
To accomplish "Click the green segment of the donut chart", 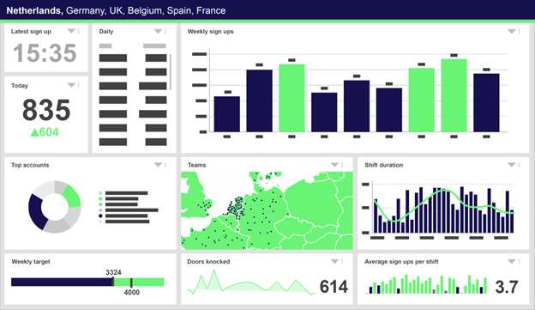I will [x=72, y=197].
